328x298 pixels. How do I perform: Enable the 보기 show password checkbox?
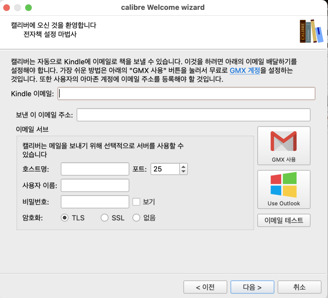[136, 202]
